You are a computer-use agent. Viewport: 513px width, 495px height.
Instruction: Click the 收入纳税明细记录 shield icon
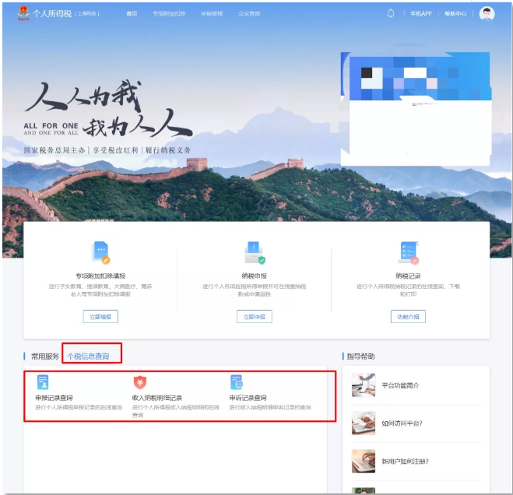[140, 382]
